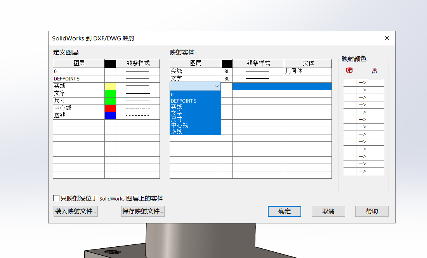Click 文字 layer cell in 映射实体 table
Screen dimensions: 427x258
195,79
